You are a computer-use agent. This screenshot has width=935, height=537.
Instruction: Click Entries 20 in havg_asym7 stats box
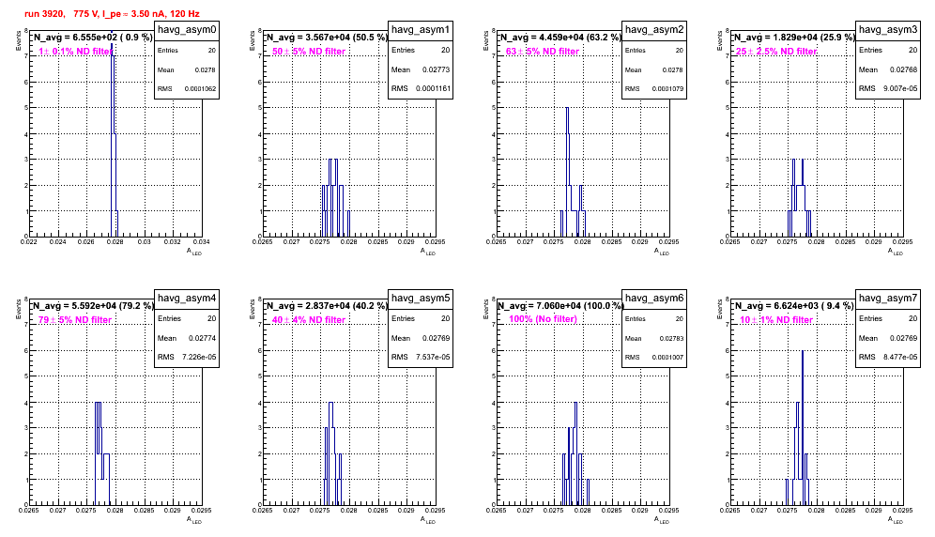[x=888, y=319]
